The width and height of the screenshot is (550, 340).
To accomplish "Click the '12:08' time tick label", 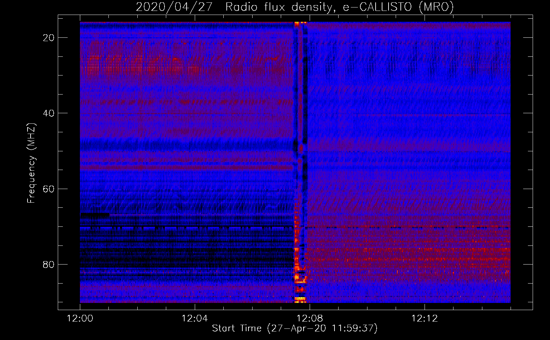I will (310, 319).
